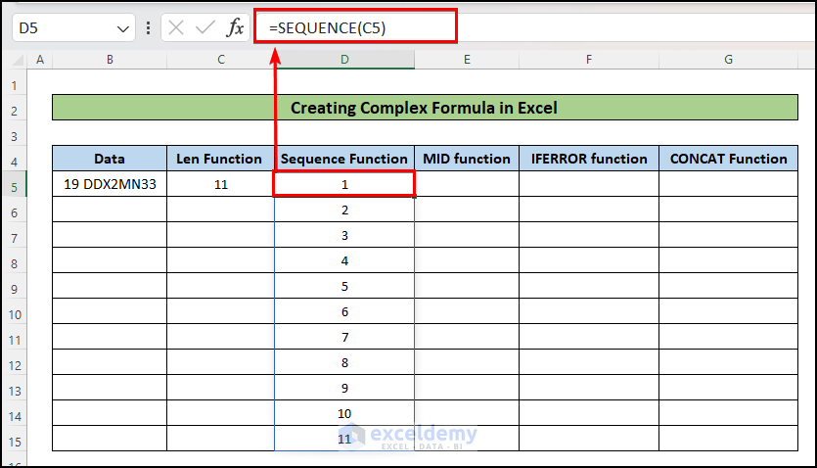
Task: Click the Name Box showing D5
Action: (59, 27)
